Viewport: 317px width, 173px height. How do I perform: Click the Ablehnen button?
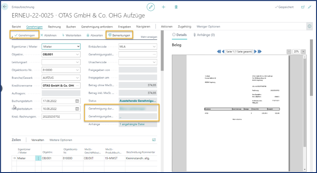(48, 35)
